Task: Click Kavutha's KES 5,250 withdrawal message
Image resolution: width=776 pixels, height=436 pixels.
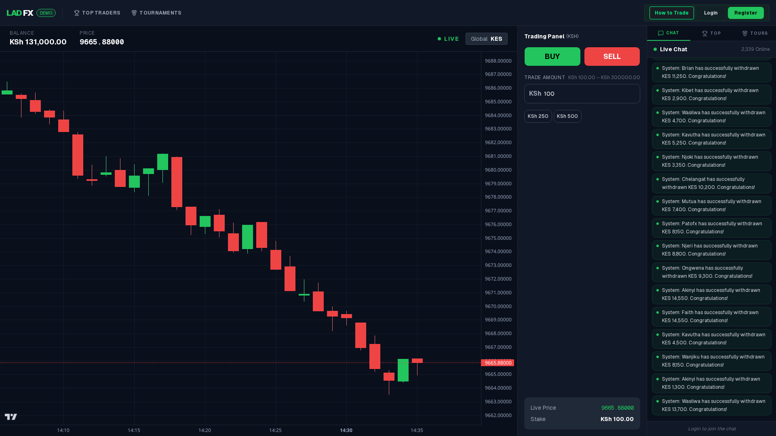Action: point(712,139)
